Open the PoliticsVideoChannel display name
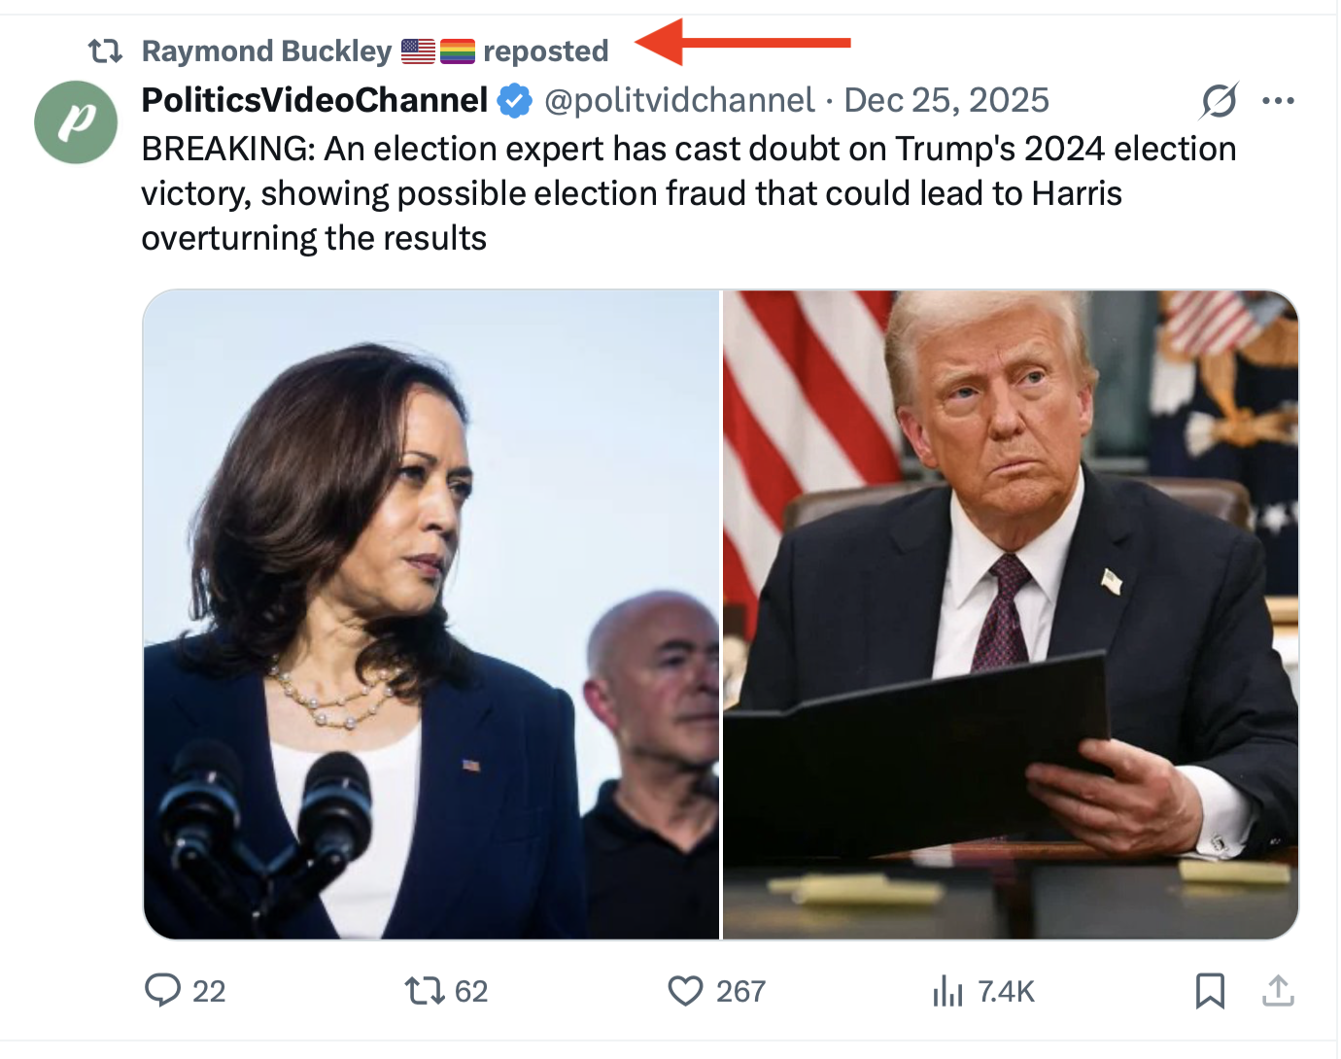The image size is (1341, 1059). pos(314,100)
